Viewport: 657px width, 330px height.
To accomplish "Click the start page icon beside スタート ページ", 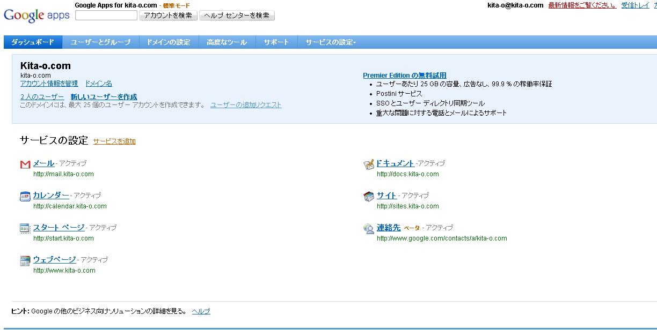I will (x=25, y=229).
